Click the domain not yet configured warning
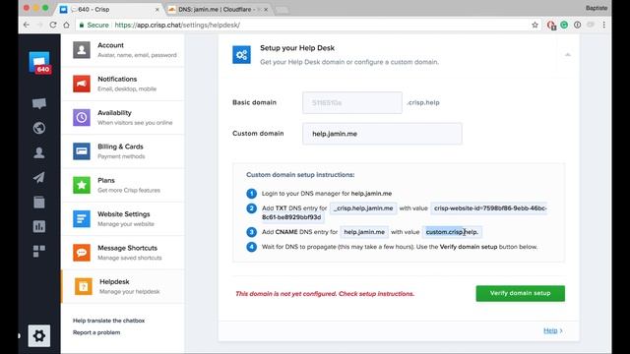Screen dimensions: 630x354 [x=325, y=294]
